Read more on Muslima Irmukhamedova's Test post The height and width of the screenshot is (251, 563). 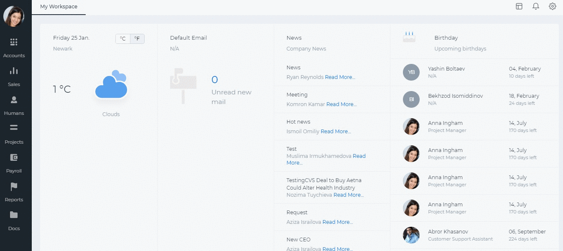326,160
